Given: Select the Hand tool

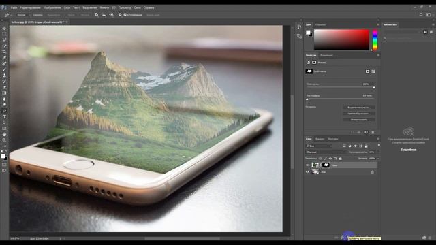Looking at the screenshot, I should pos(4,134).
